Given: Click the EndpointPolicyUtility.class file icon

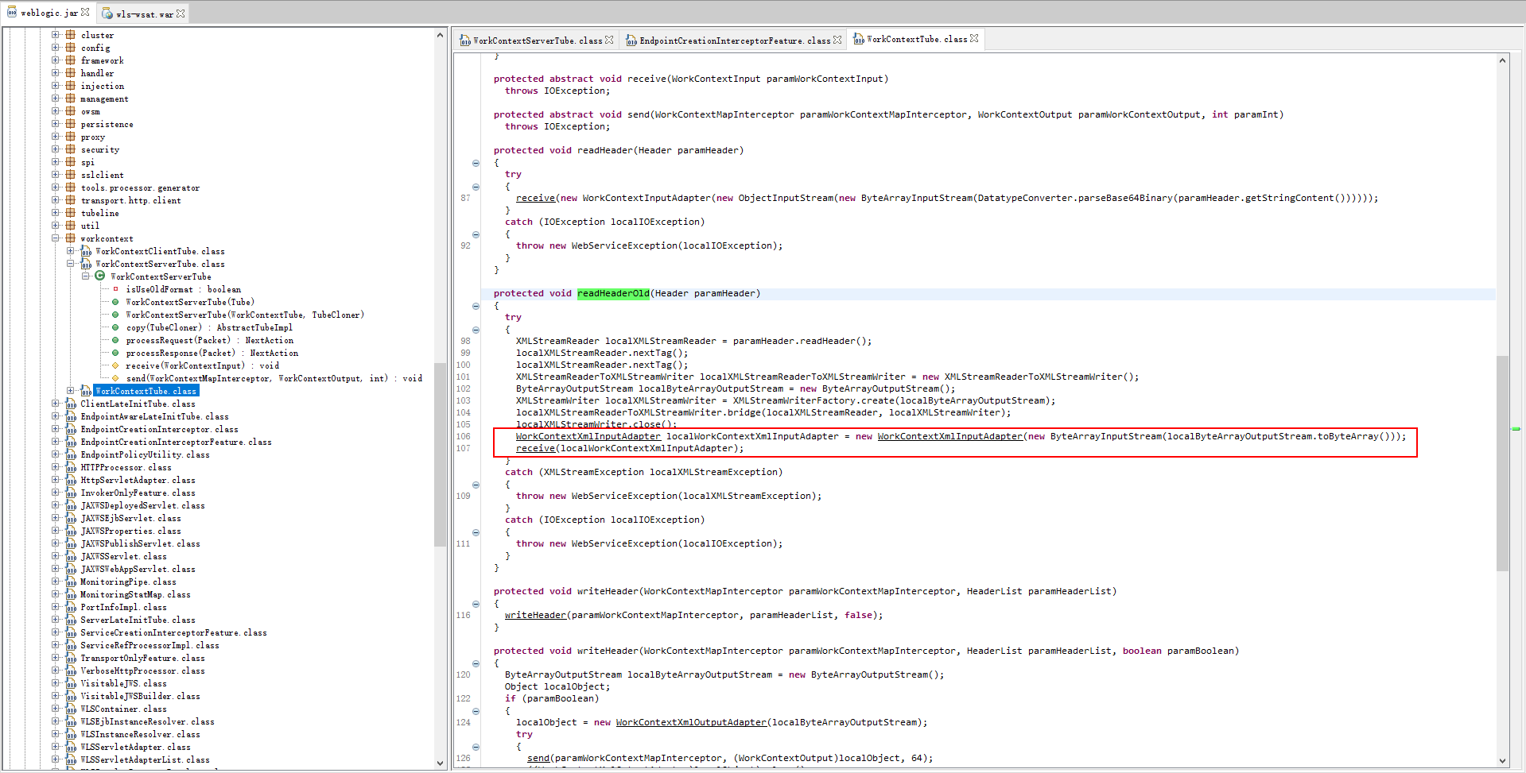Looking at the screenshot, I should pos(71,454).
